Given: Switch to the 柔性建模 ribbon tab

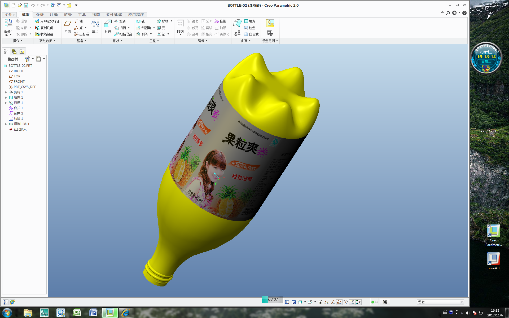Looking at the screenshot, I should click(x=114, y=15).
